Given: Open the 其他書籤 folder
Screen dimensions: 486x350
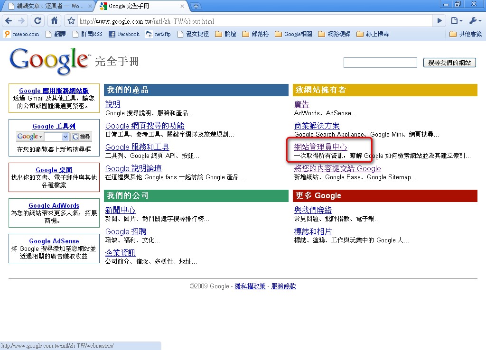Looking at the screenshot, I should click(x=466, y=34).
